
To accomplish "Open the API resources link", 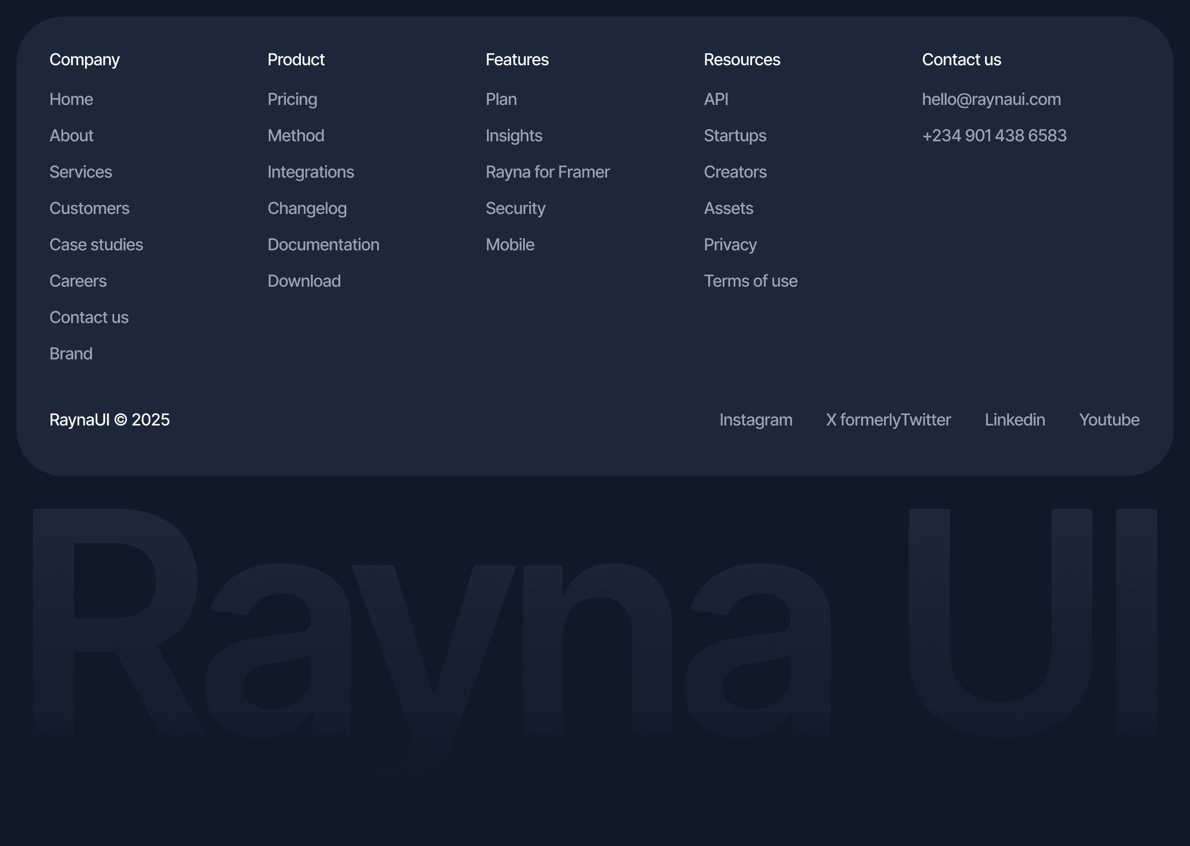I will [x=716, y=99].
